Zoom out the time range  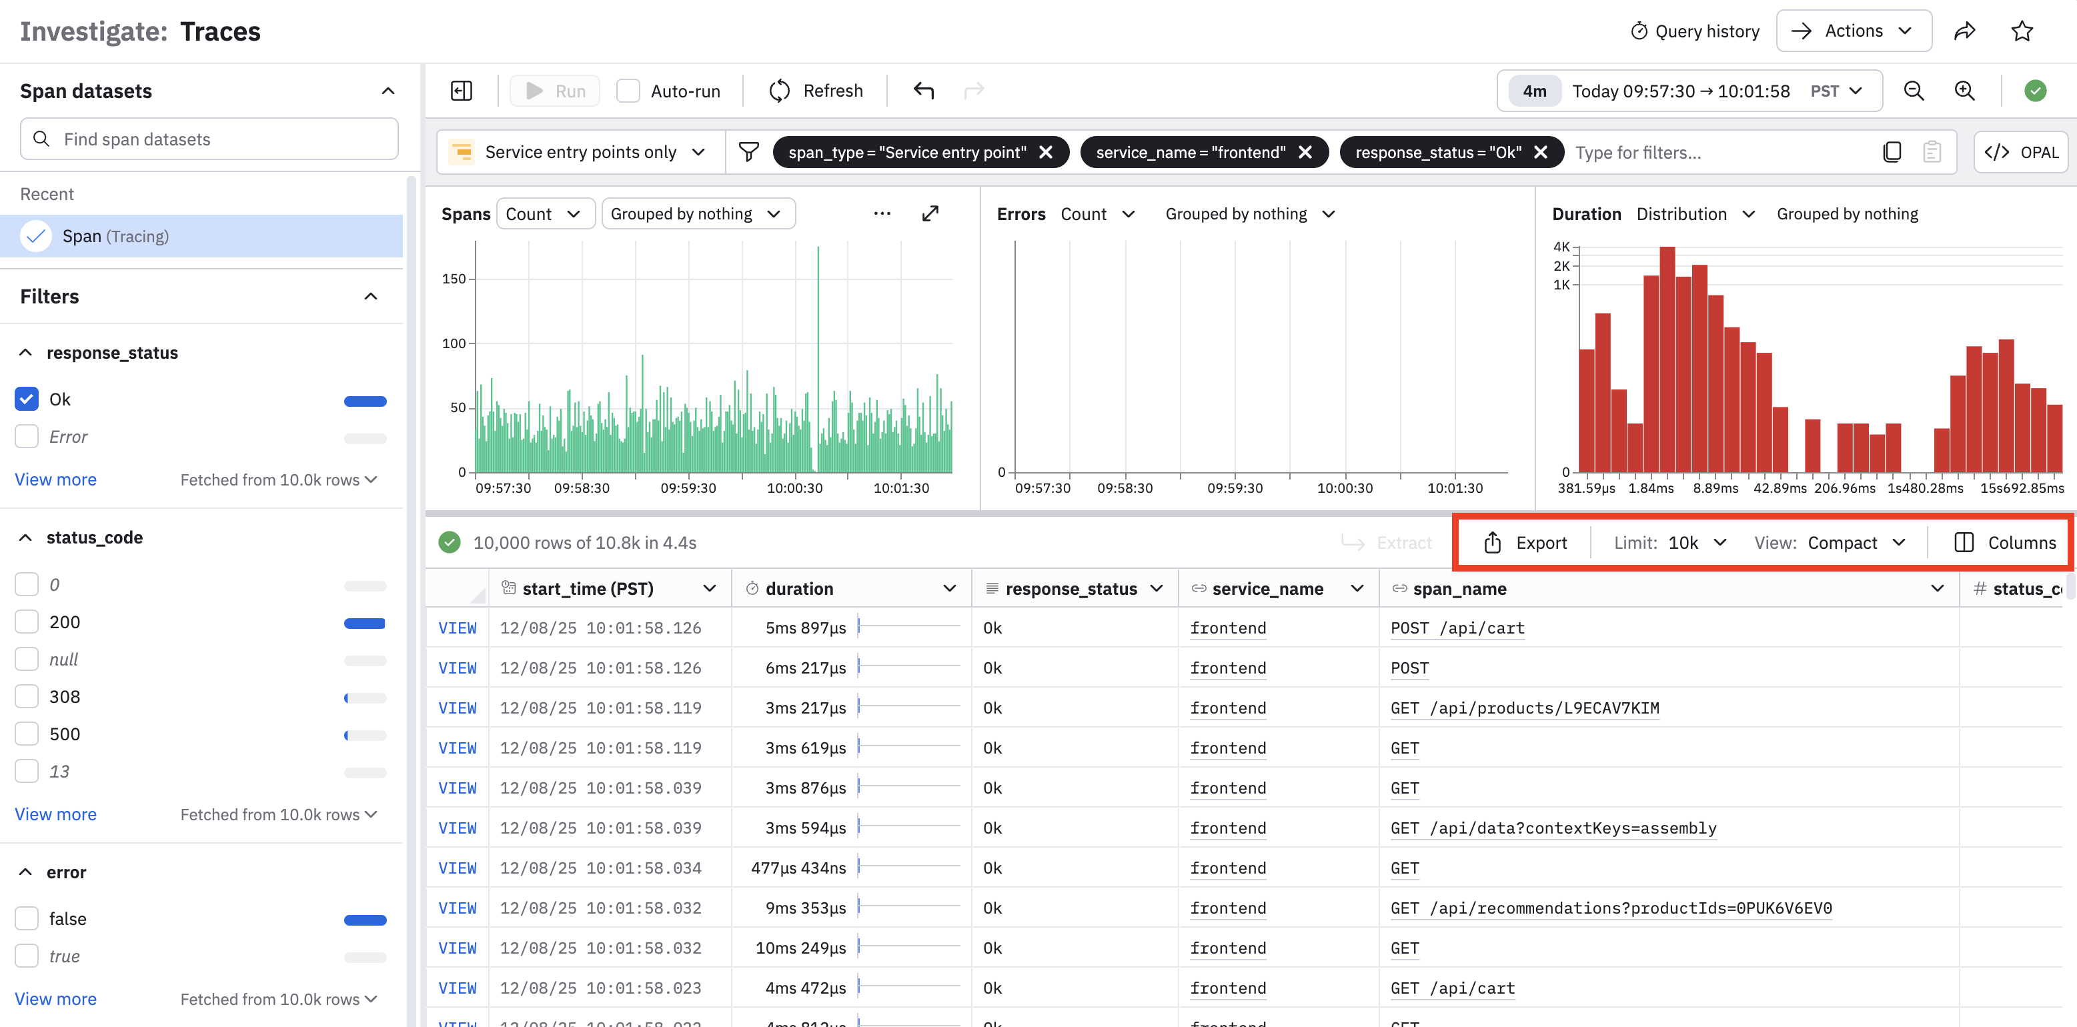tap(1914, 90)
